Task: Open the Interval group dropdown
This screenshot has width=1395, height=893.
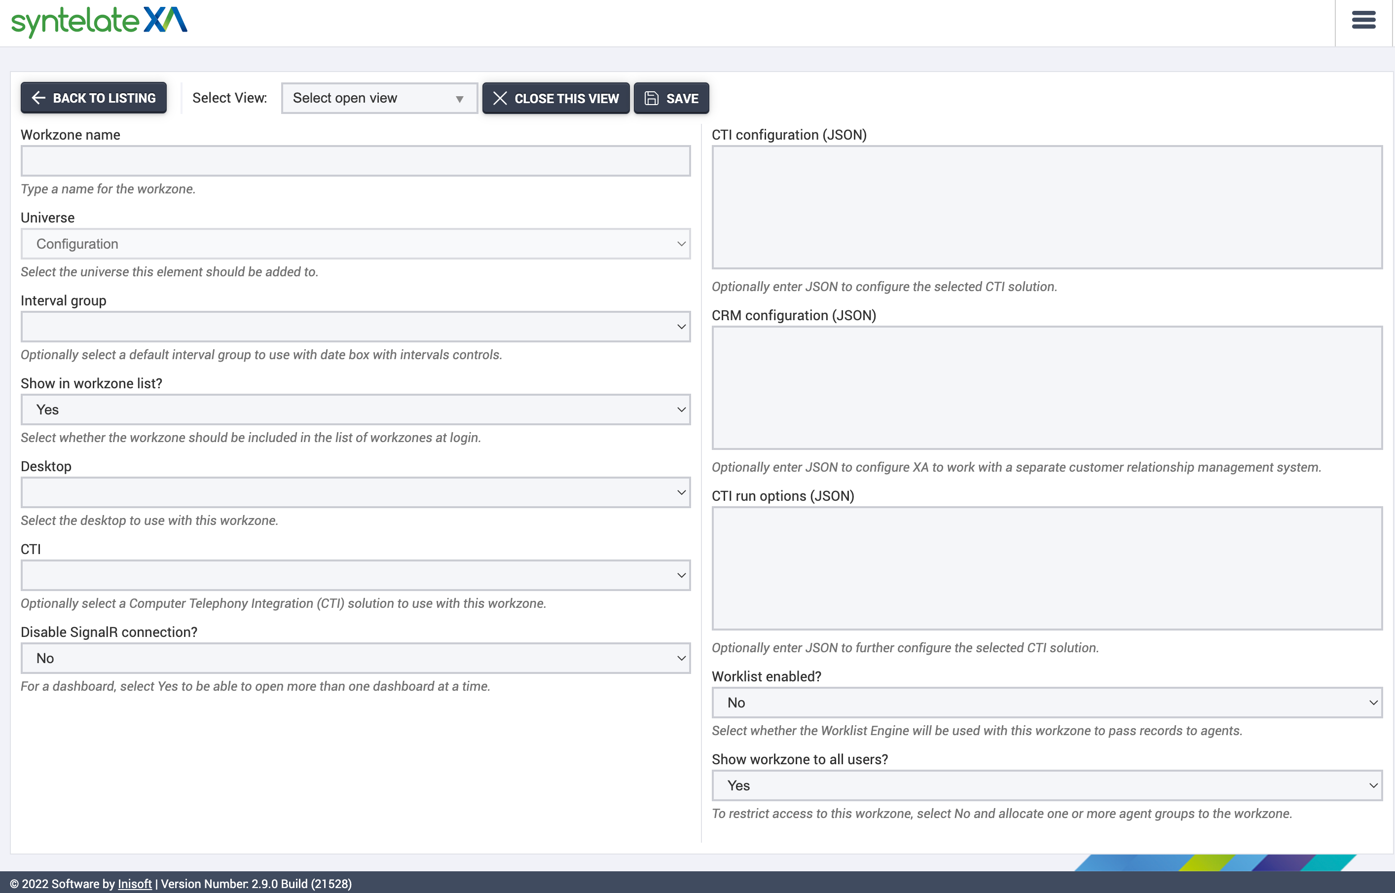Action: pos(355,327)
